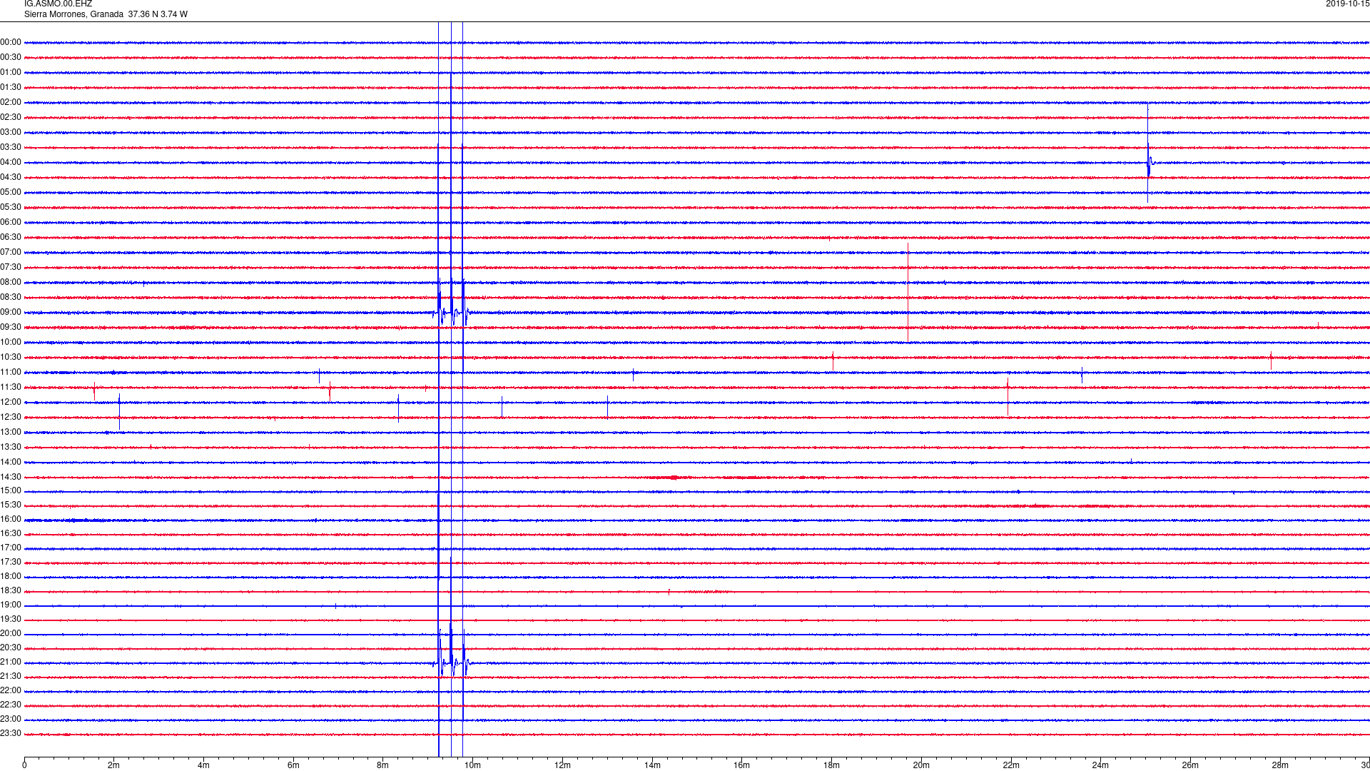
Task: Click the 26m tick on time axis
Action: tap(1190, 765)
